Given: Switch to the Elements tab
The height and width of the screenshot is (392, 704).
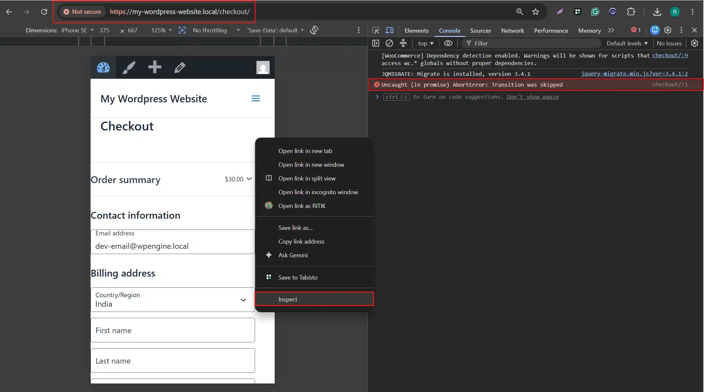Looking at the screenshot, I should tap(416, 30).
